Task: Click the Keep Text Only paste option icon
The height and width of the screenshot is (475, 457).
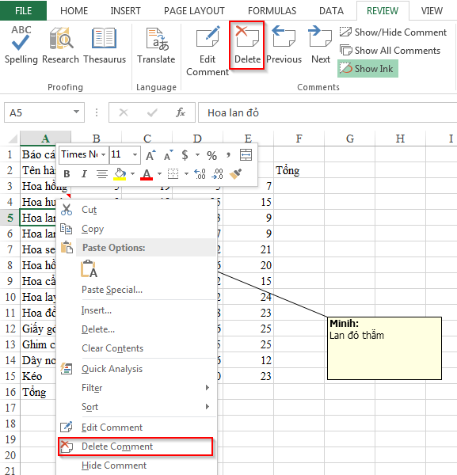Action: pyautogui.click(x=89, y=269)
